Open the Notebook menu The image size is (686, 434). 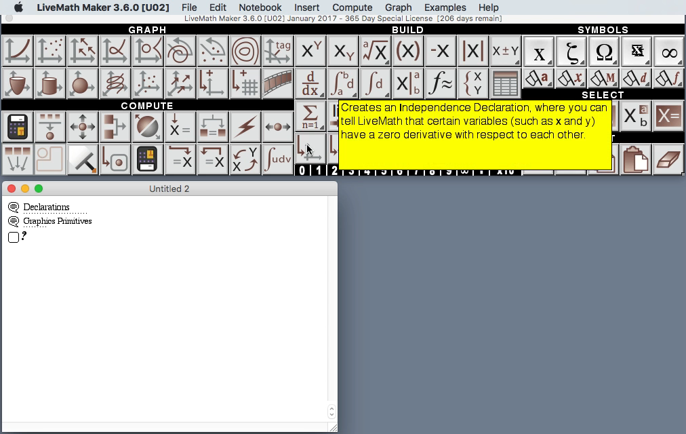point(260,7)
